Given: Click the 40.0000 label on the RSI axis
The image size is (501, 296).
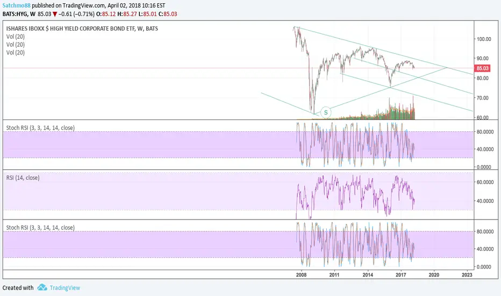Looking at the screenshot, I should point(485,201).
